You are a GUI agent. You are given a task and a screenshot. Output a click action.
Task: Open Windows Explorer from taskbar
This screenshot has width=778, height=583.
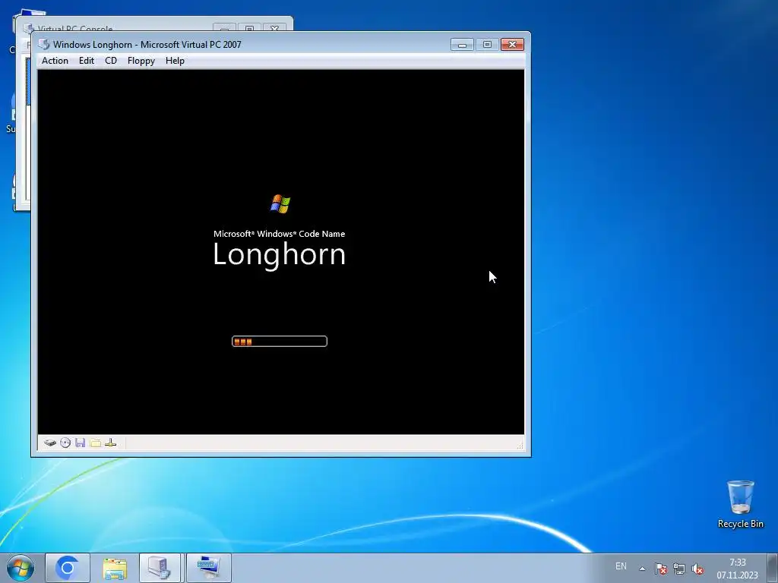[115, 568]
